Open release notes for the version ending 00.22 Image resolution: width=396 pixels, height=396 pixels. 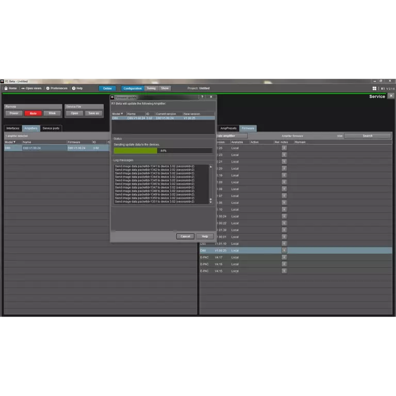click(x=284, y=223)
